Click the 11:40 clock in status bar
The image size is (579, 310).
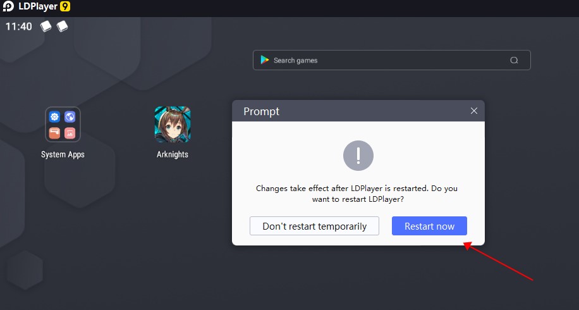(x=19, y=26)
